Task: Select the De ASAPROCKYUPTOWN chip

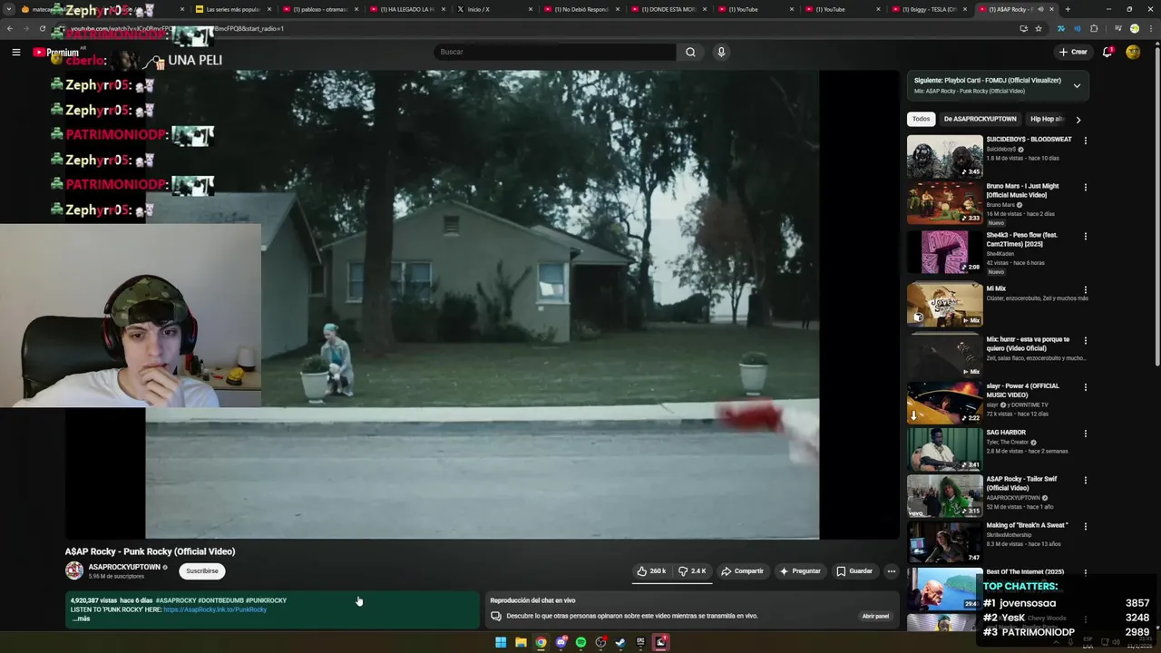Action: (980, 119)
